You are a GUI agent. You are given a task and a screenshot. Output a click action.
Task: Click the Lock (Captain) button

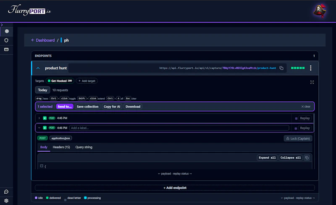[x=298, y=138]
